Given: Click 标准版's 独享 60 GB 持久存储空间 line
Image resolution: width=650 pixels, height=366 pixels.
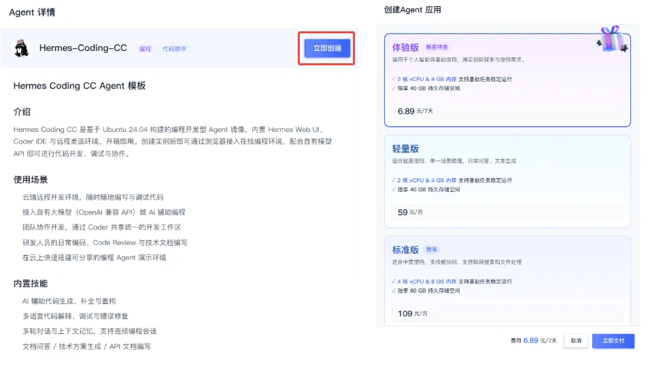Looking at the screenshot, I should click(x=426, y=291).
